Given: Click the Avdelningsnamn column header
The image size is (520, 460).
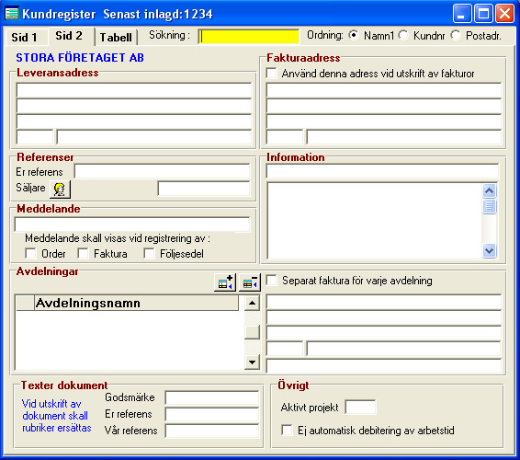Looking at the screenshot, I should [136, 303].
